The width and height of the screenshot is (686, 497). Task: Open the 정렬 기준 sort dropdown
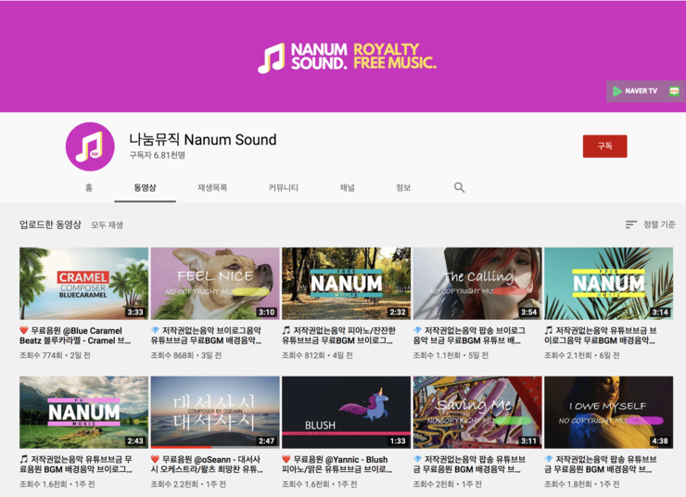pos(650,224)
